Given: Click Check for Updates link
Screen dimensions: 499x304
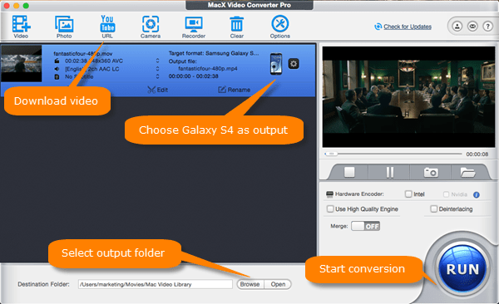Looking at the screenshot, I should point(408,27).
